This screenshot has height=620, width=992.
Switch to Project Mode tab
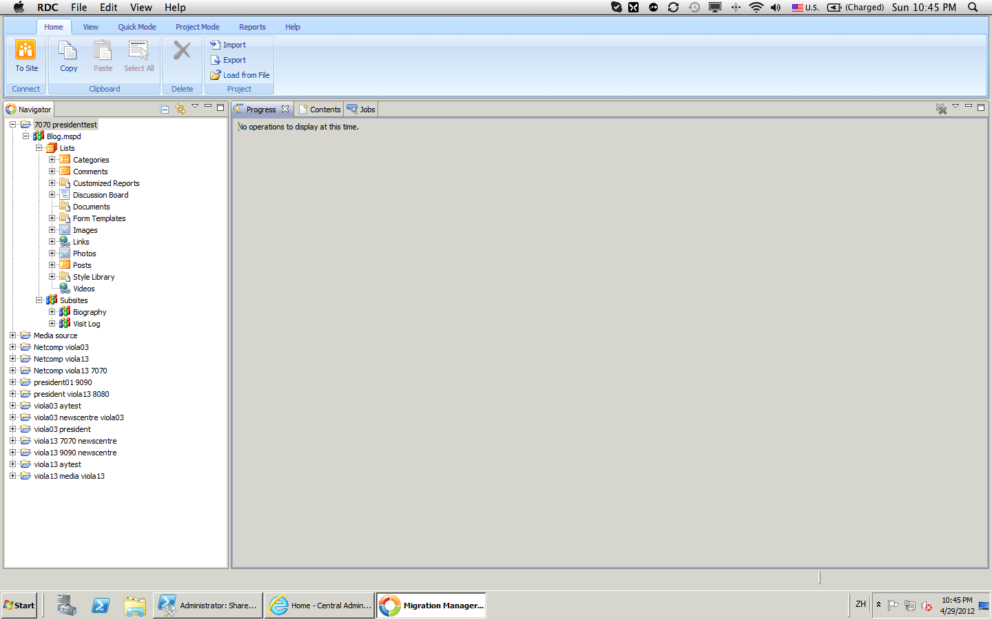click(198, 27)
